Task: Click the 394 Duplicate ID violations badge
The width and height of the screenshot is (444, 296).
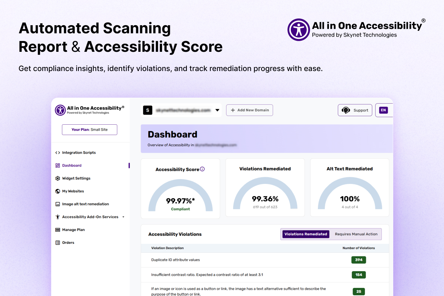Action: click(x=359, y=260)
